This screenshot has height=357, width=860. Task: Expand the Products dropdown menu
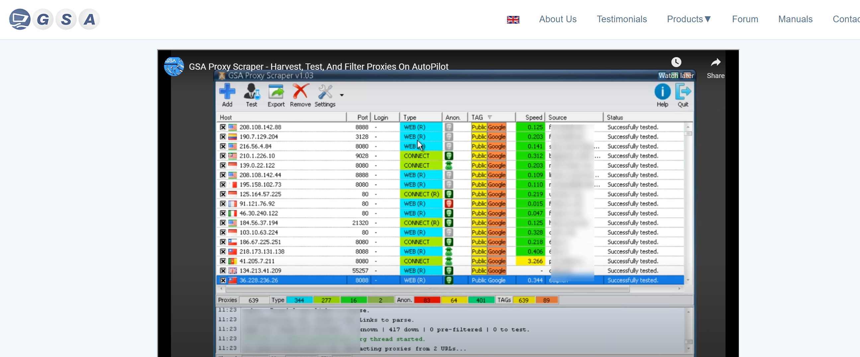point(689,19)
